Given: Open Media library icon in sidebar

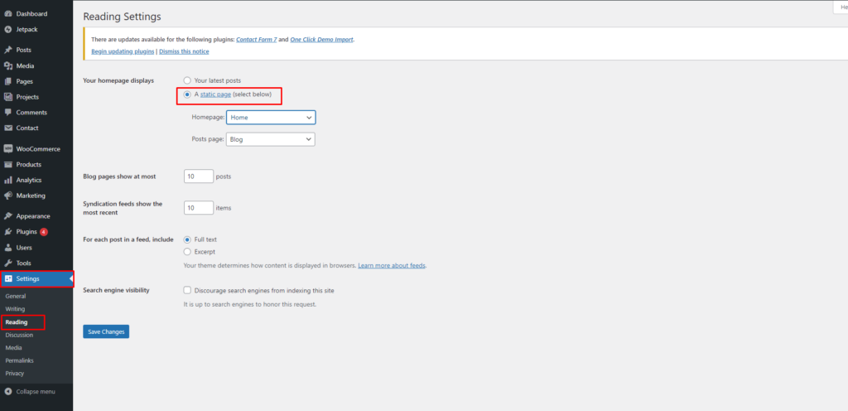Looking at the screenshot, I should pos(8,65).
